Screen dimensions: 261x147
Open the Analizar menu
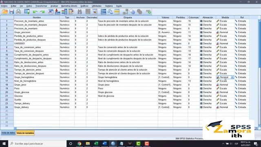(x=54, y=6)
